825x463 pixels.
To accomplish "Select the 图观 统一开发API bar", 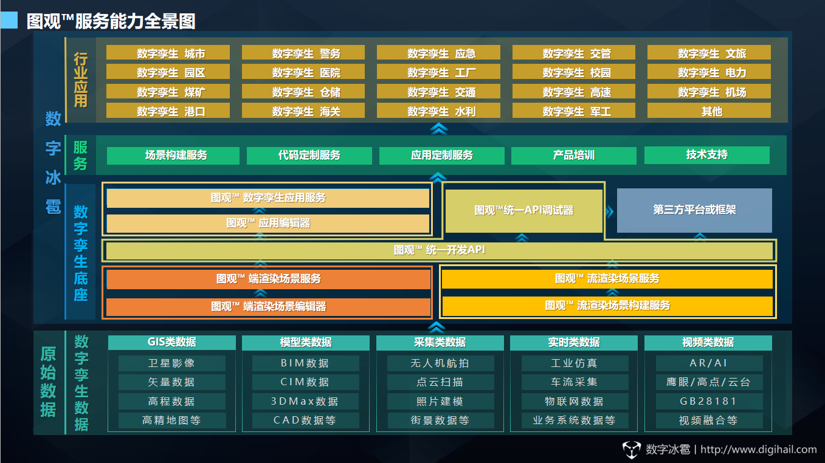I will coord(438,250).
